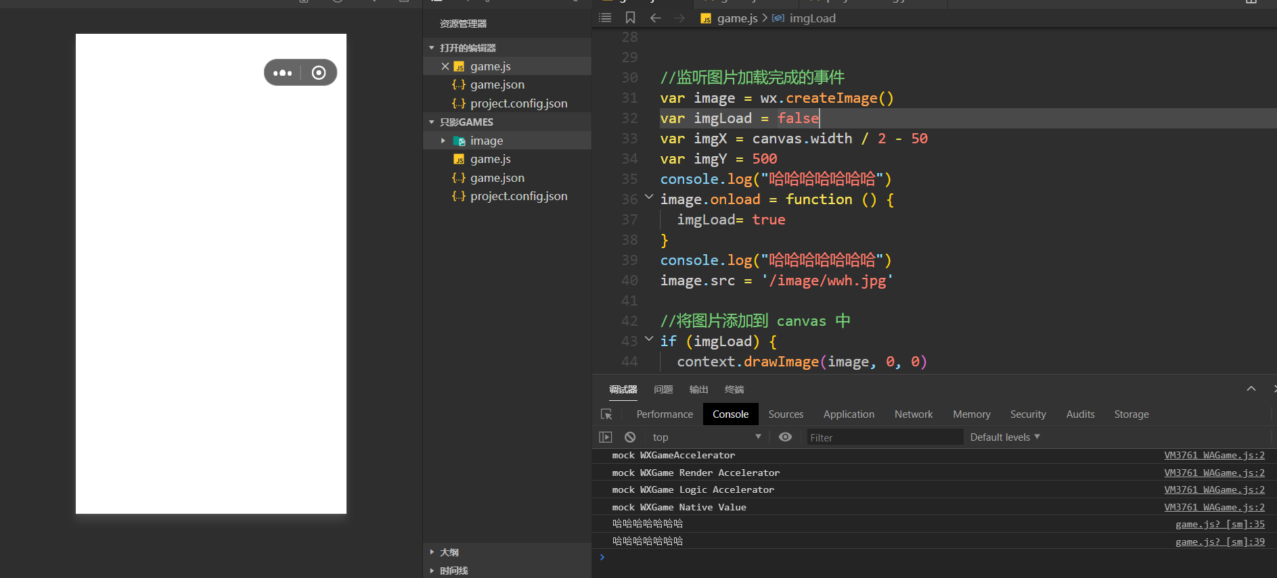Close game.js in the open editors list

click(445, 66)
